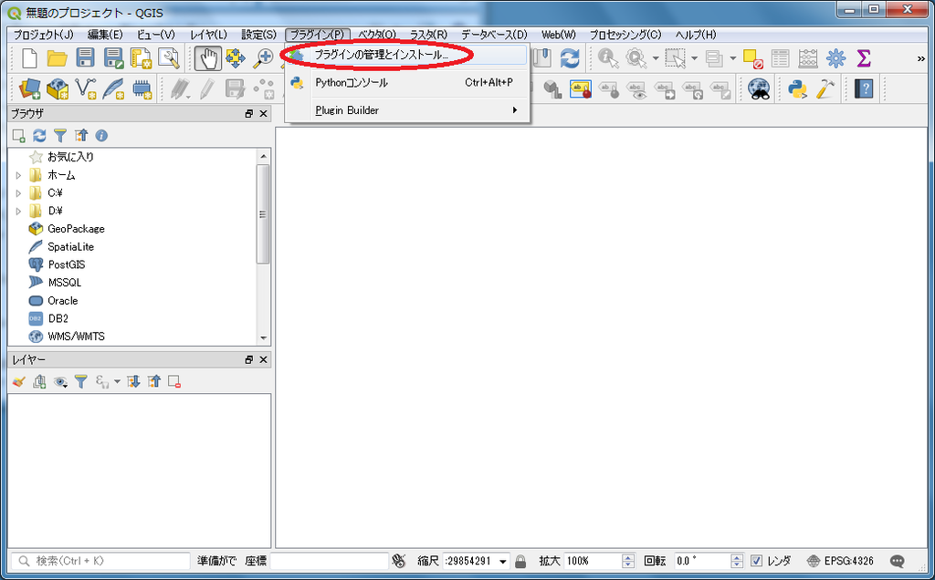Select the Identify Features tool
The height and width of the screenshot is (580, 935).
coord(607,58)
